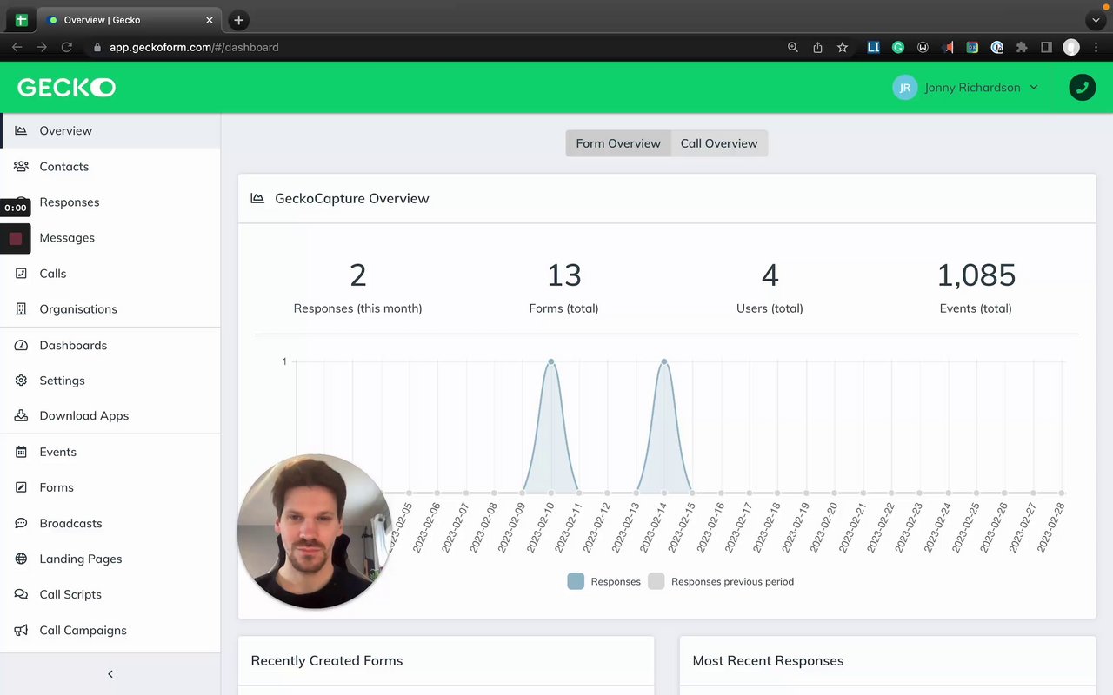1113x695 pixels.
Task: Reload the page
Action: pos(66,47)
